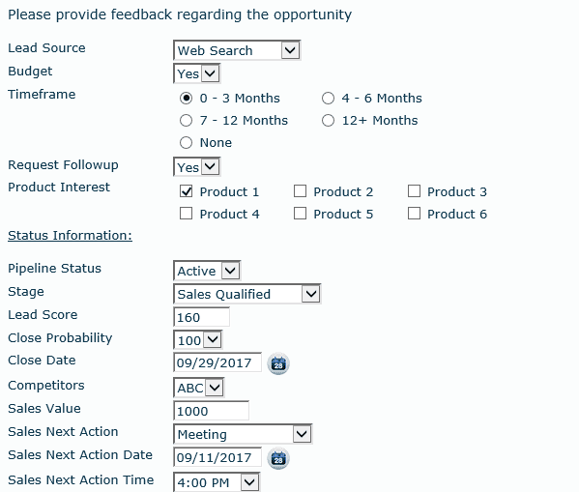Choose the 7 - 12 Months radio button
This screenshot has width=579, height=492.
click(186, 121)
